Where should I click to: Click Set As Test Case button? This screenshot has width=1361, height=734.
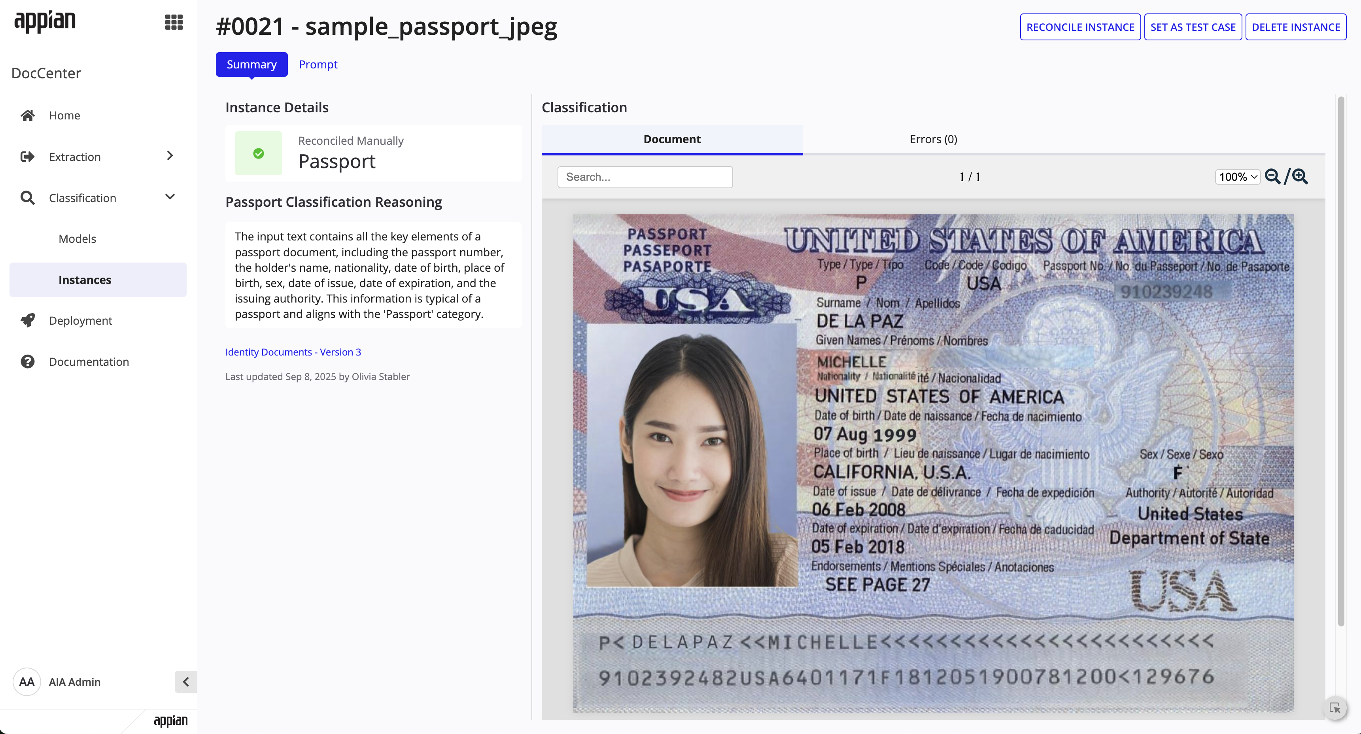point(1193,27)
